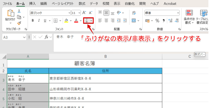Click the Copy icon

(x=19, y=17)
